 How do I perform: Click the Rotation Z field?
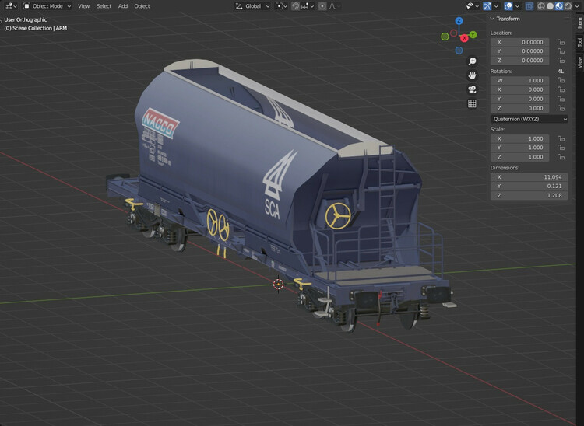pyautogui.click(x=519, y=108)
